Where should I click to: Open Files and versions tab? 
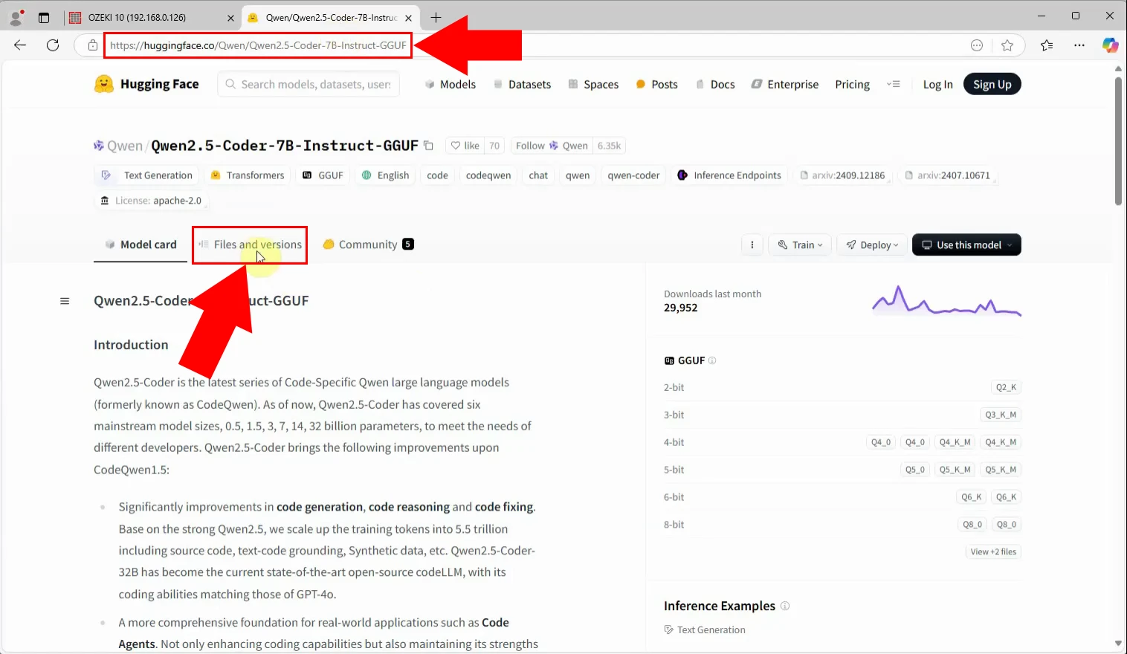pos(250,245)
